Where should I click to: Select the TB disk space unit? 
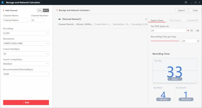pyautogui.click(x=188, y=31)
